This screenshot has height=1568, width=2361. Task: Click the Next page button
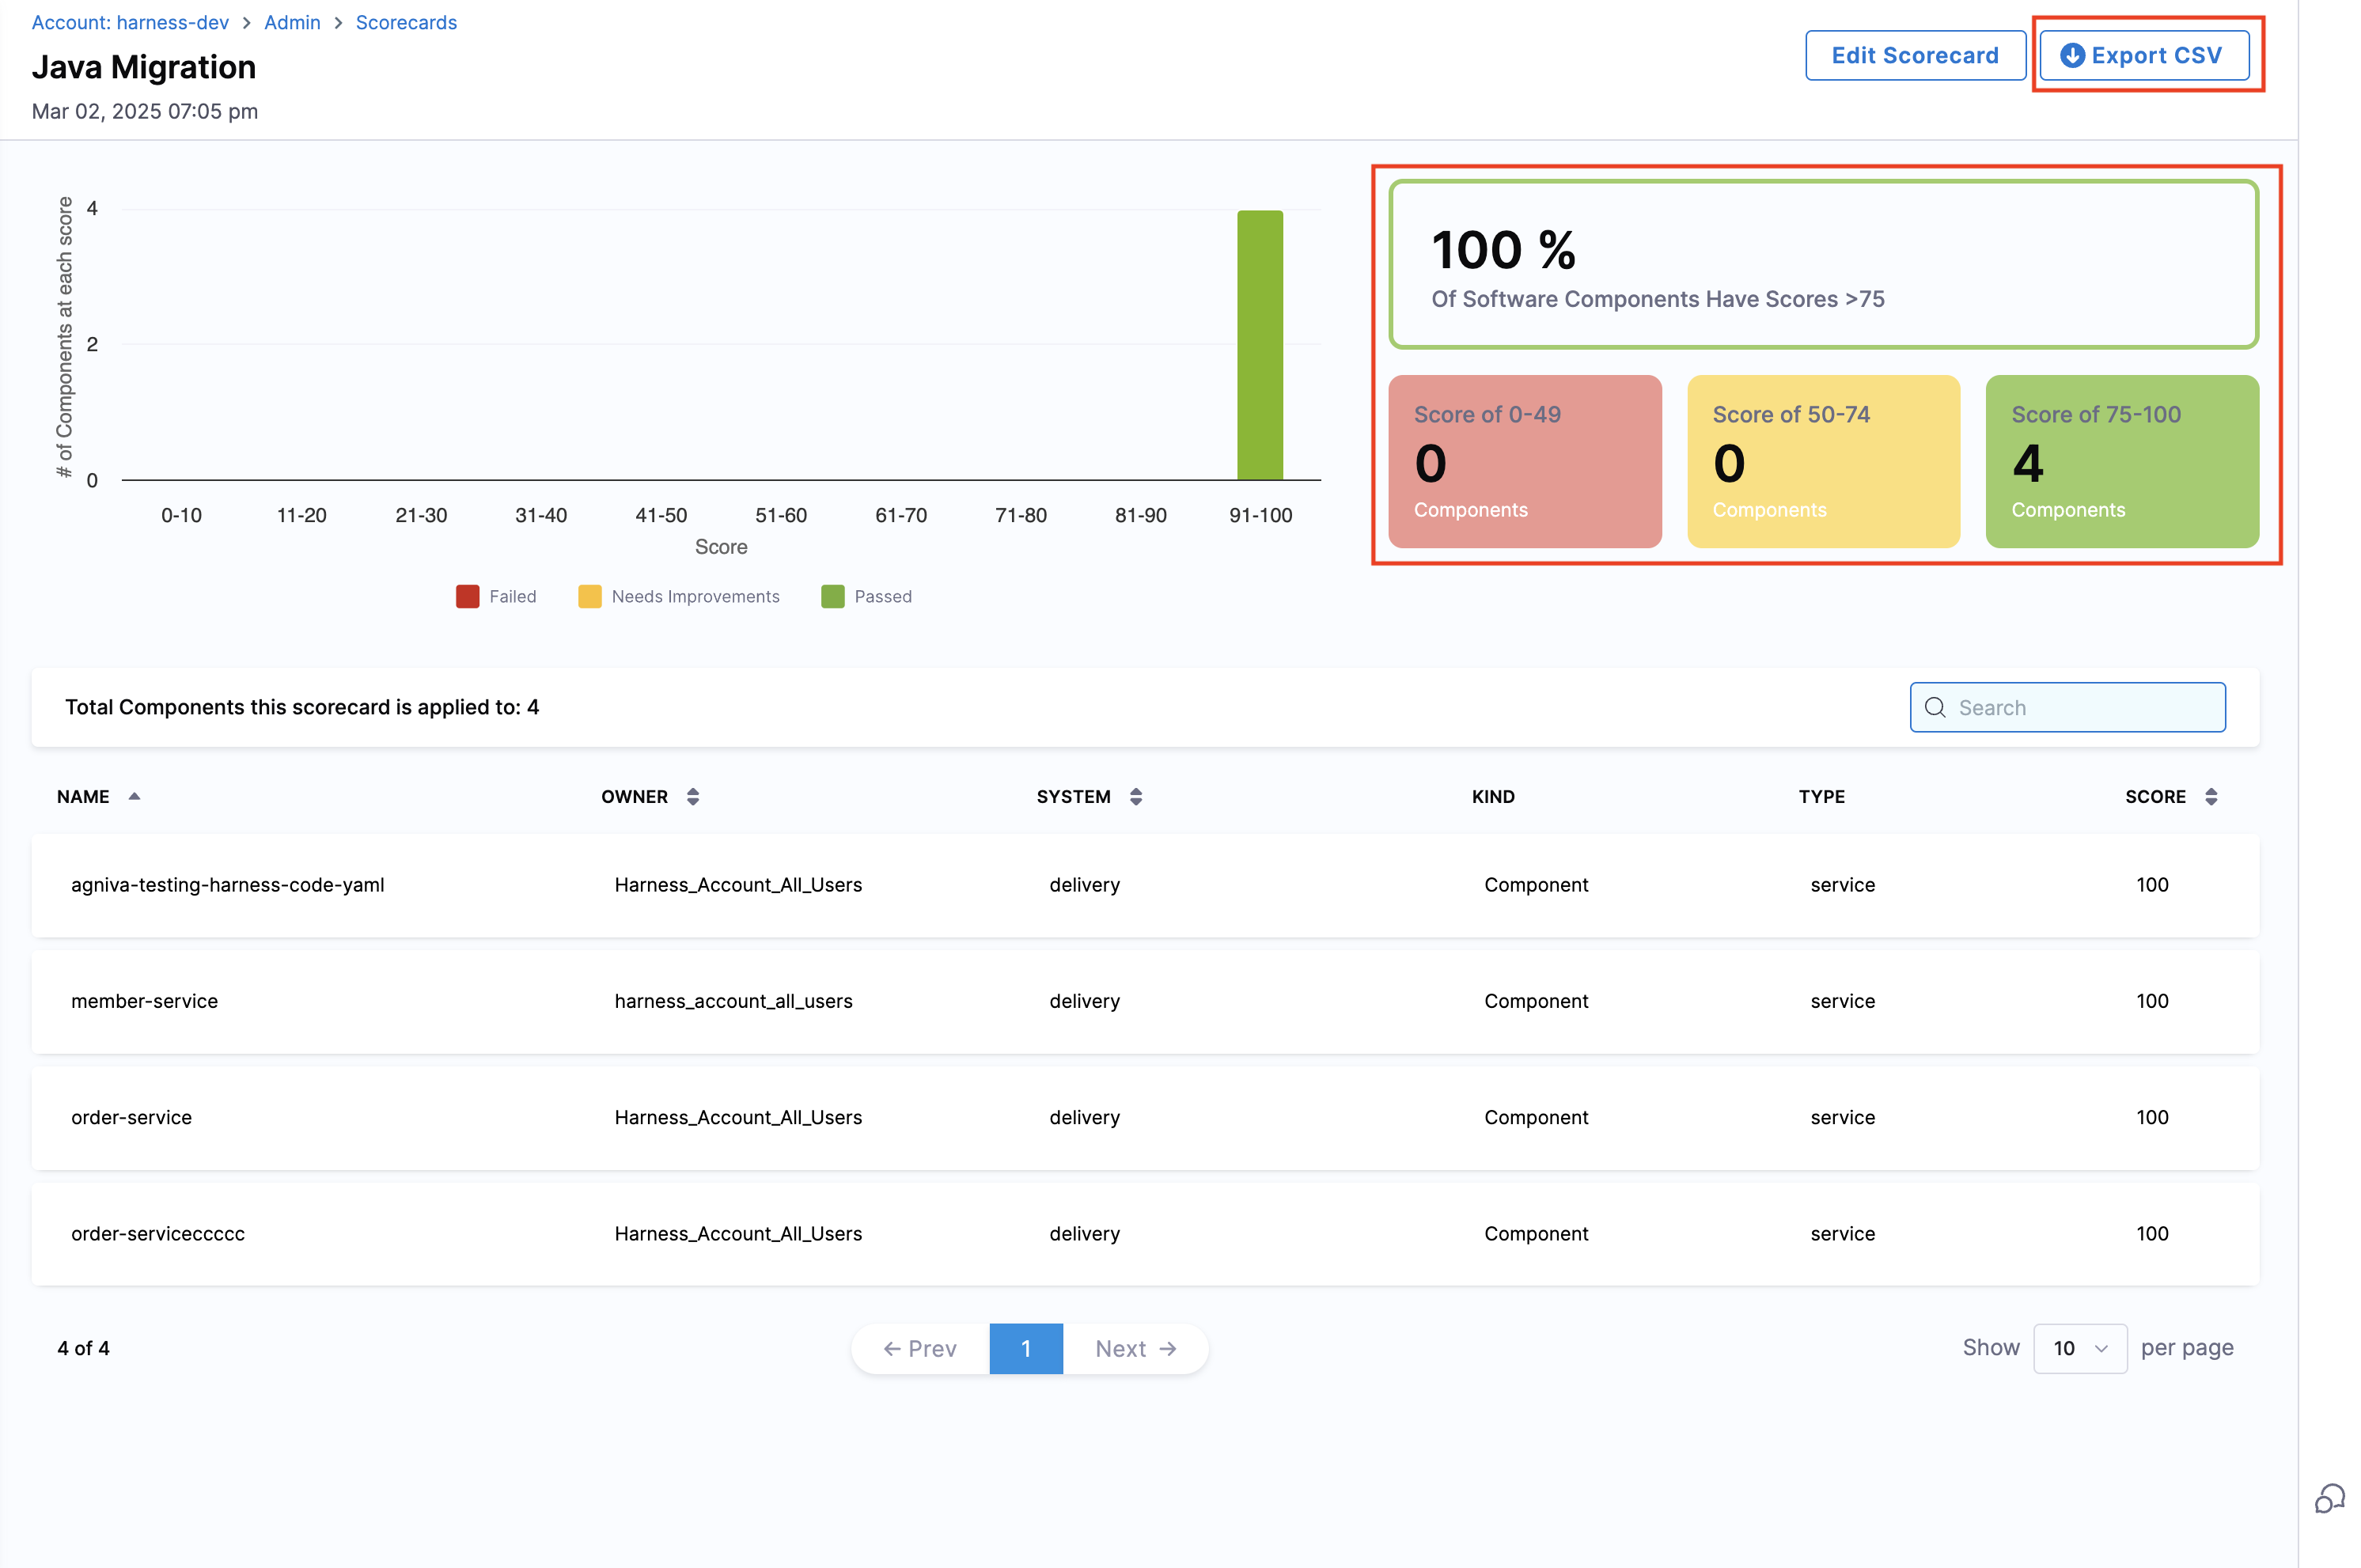[x=1135, y=1348]
